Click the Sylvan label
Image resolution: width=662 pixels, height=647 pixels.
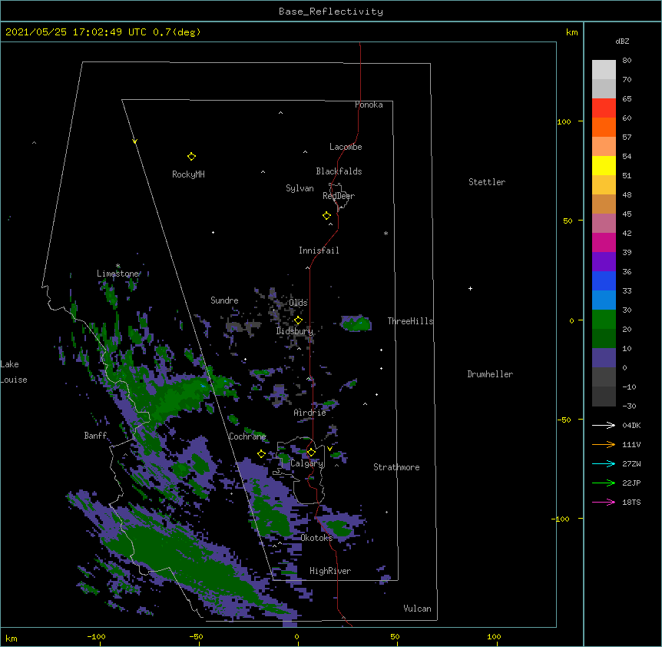(x=300, y=188)
